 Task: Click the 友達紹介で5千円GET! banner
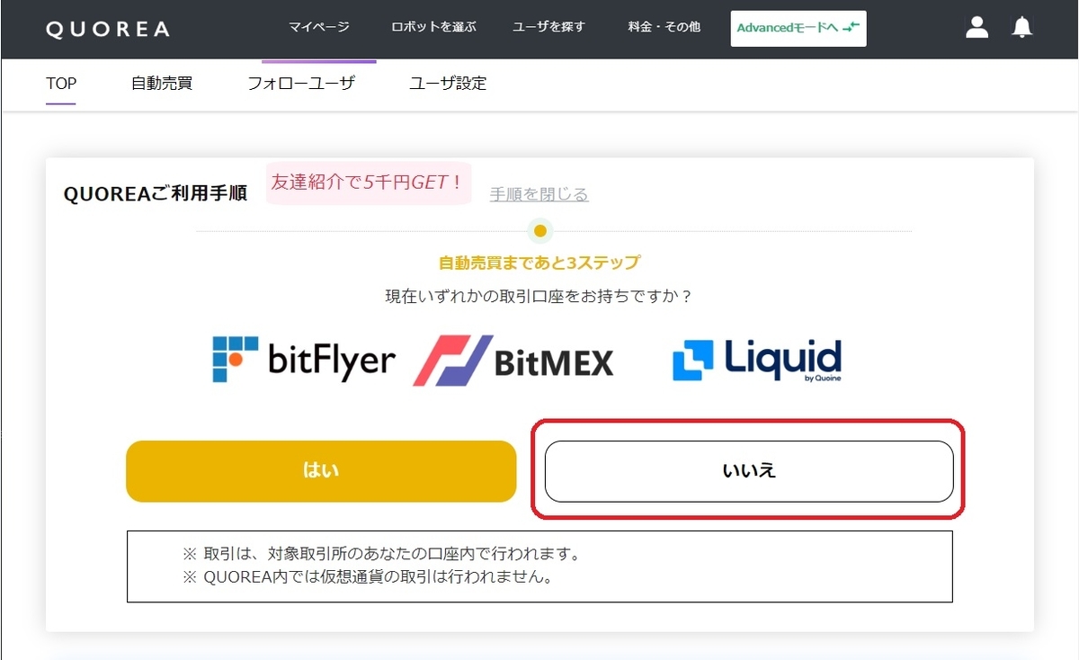click(x=369, y=183)
